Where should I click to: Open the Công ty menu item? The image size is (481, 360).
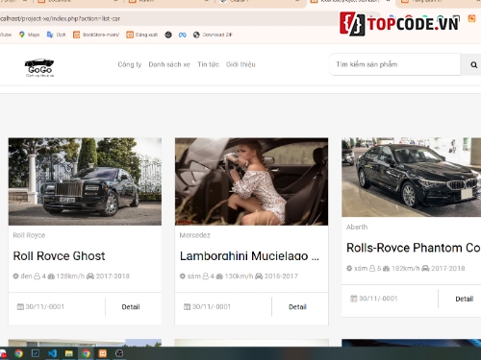[130, 64]
